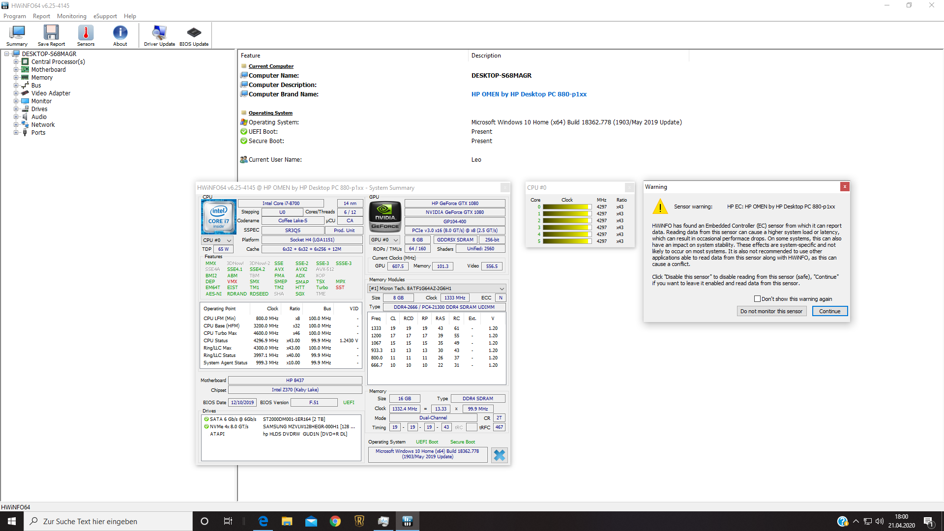Open the memory module Micron dropdown
Image resolution: width=944 pixels, height=531 pixels.
tap(437, 289)
